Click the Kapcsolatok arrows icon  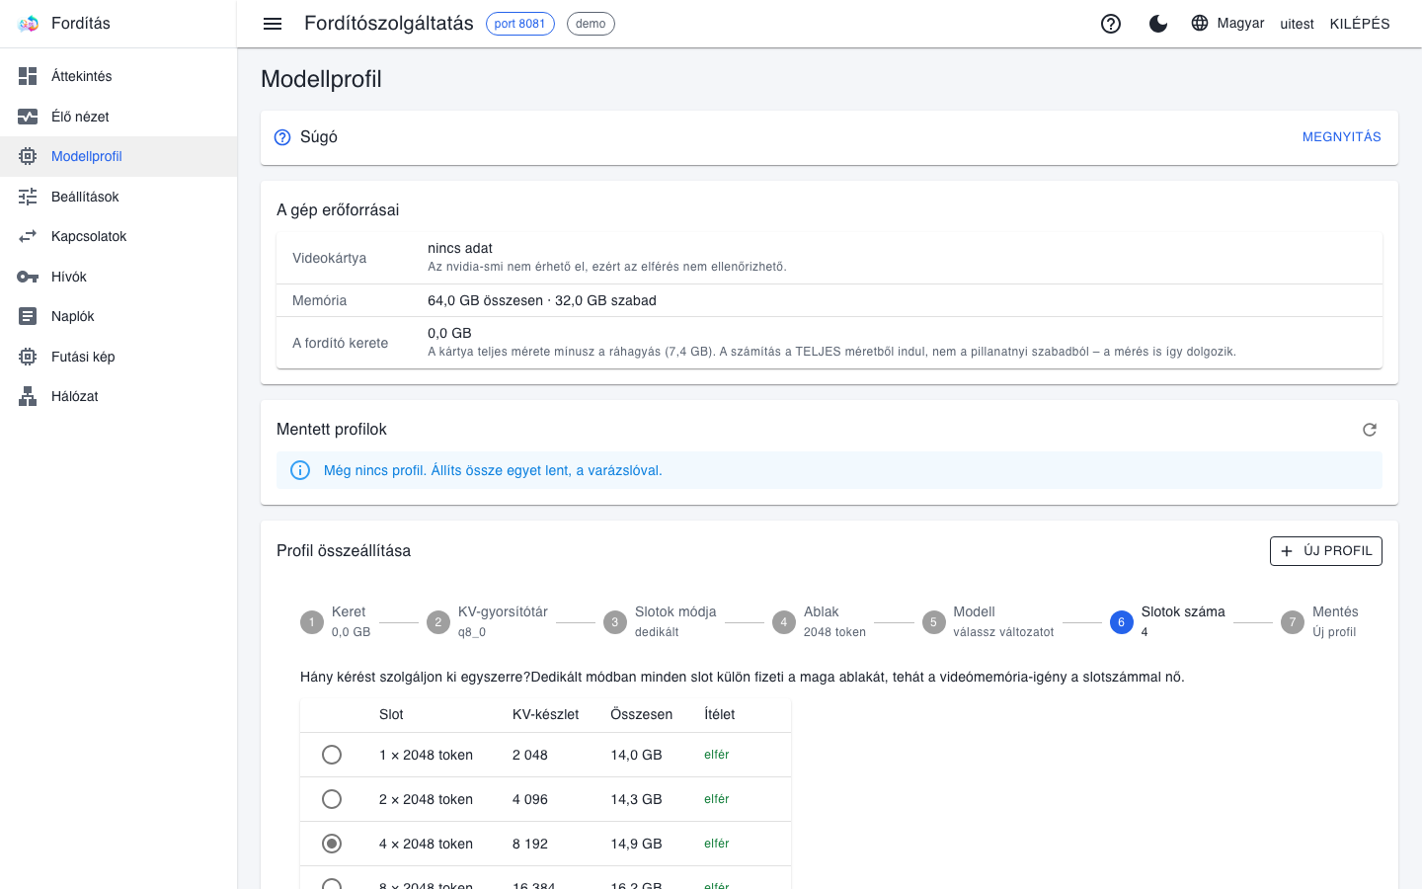[x=28, y=236]
